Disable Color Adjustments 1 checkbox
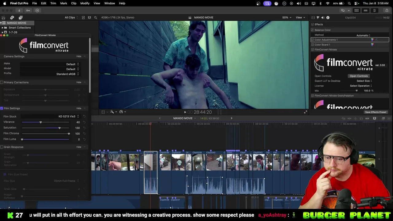This screenshot has width=393, height=221. tap(313, 40)
